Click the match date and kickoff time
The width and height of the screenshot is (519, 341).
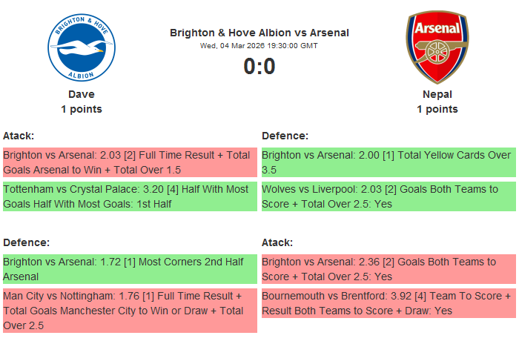click(x=259, y=45)
